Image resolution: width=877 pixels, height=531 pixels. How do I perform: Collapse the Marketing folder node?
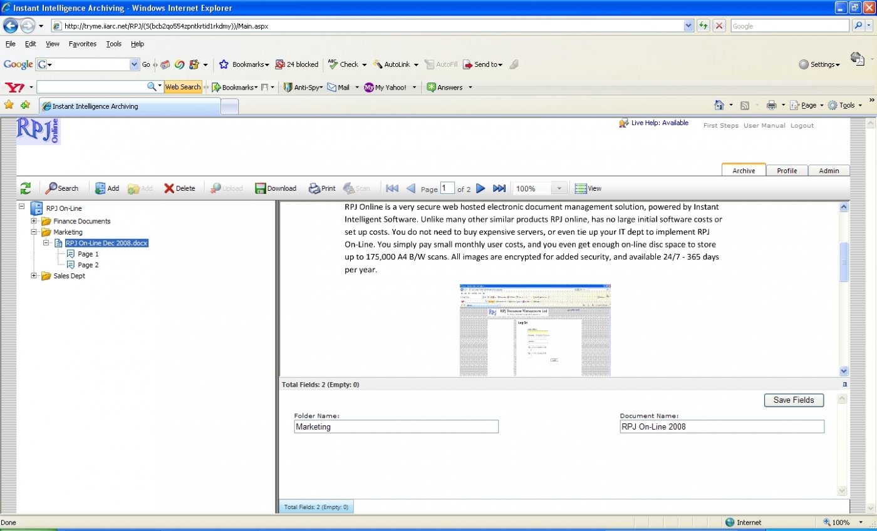coord(34,232)
